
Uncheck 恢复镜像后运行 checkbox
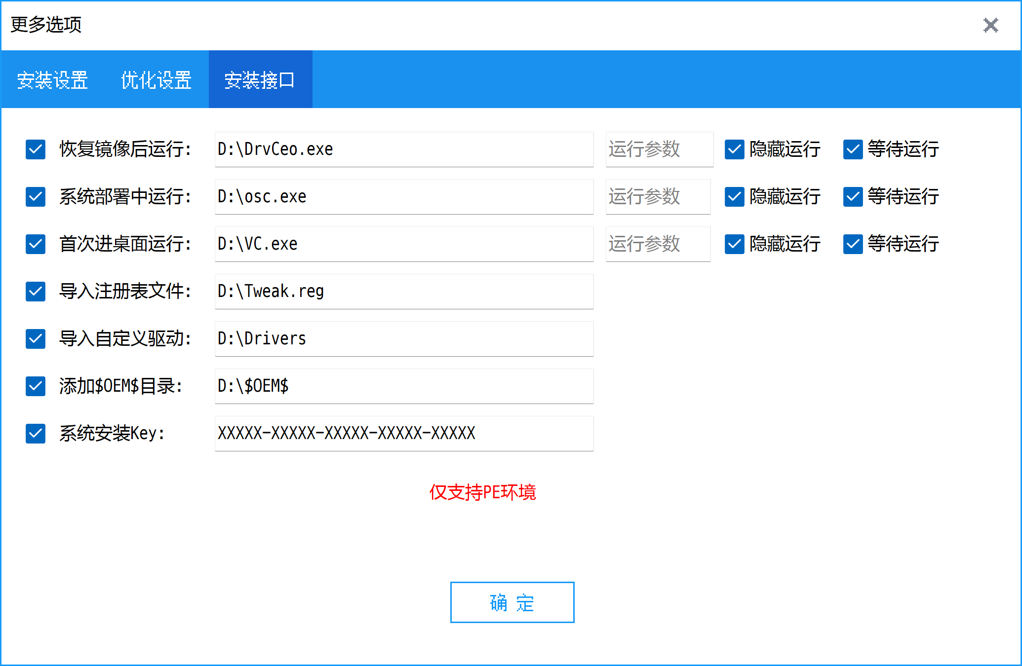coord(36,149)
